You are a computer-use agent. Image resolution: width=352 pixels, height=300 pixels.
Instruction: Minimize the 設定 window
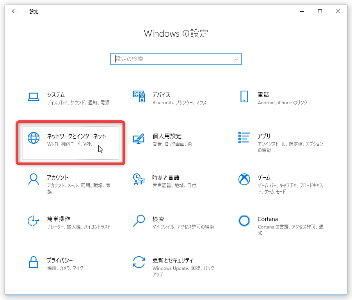coord(302,11)
